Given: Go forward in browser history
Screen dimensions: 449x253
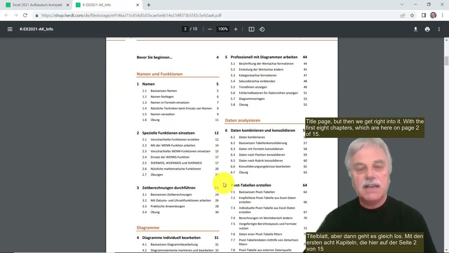Looking at the screenshot, I should pyautogui.click(x=16, y=15).
